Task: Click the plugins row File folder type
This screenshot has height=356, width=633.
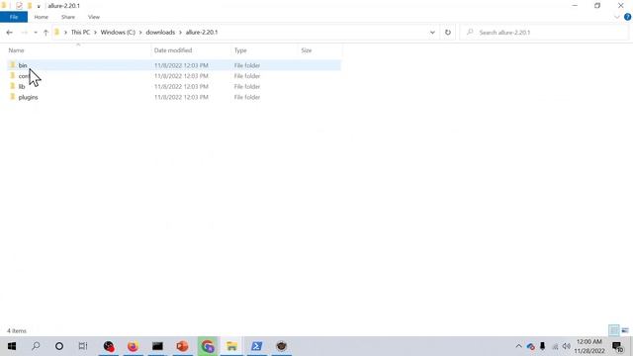Action: [x=247, y=97]
